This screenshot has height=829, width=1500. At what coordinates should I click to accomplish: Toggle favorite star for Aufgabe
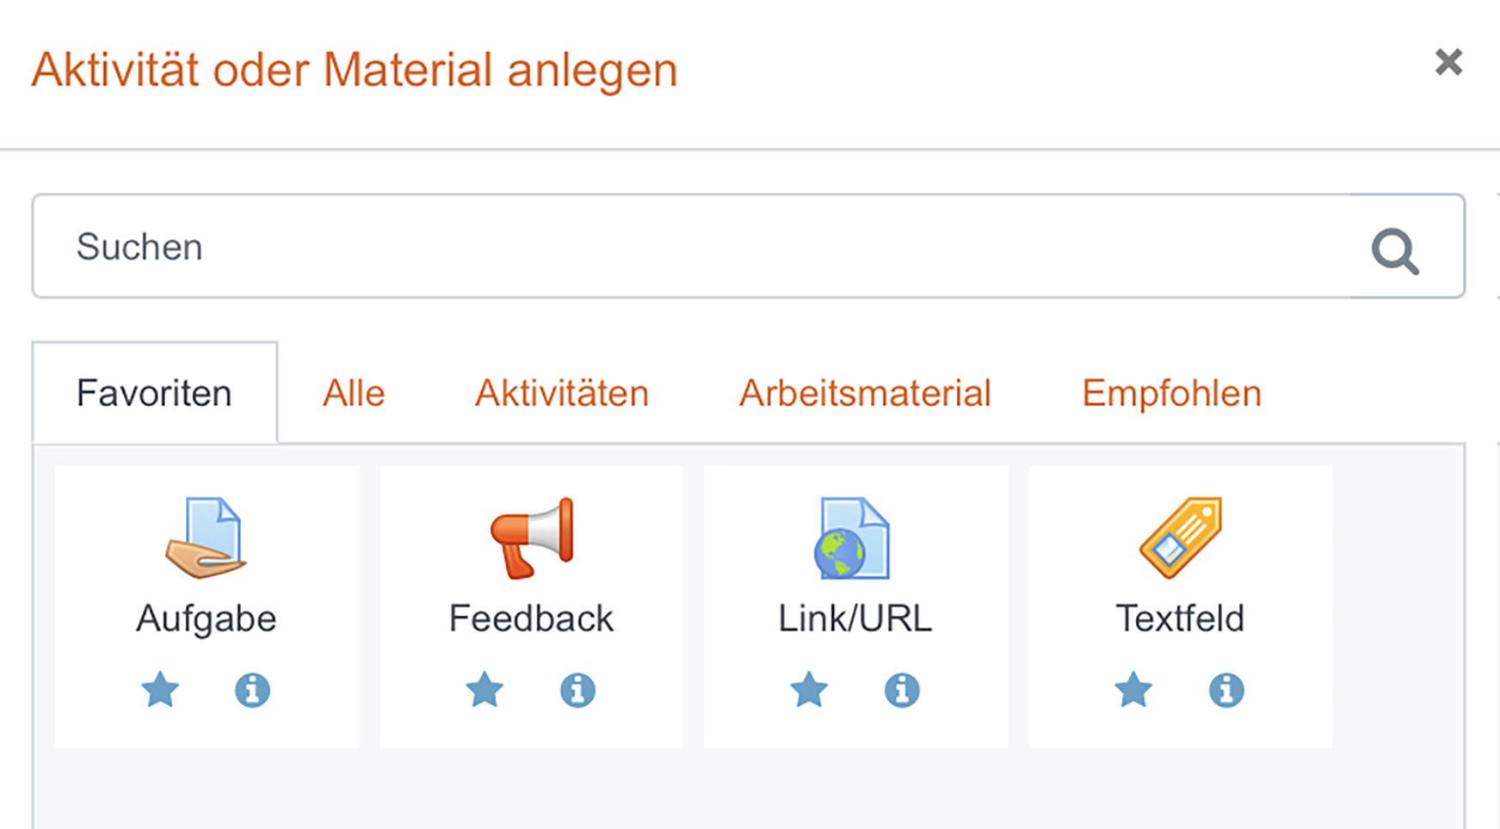point(160,690)
